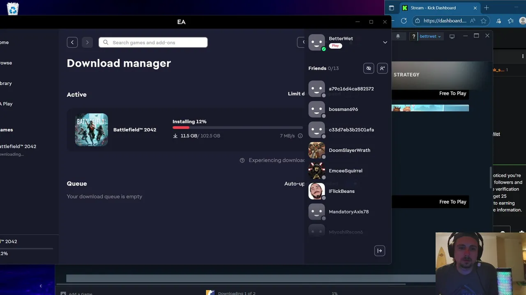Click the Battlefield 2042 cover thumbnail
Screen dimensions: 526x295
(91, 130)
